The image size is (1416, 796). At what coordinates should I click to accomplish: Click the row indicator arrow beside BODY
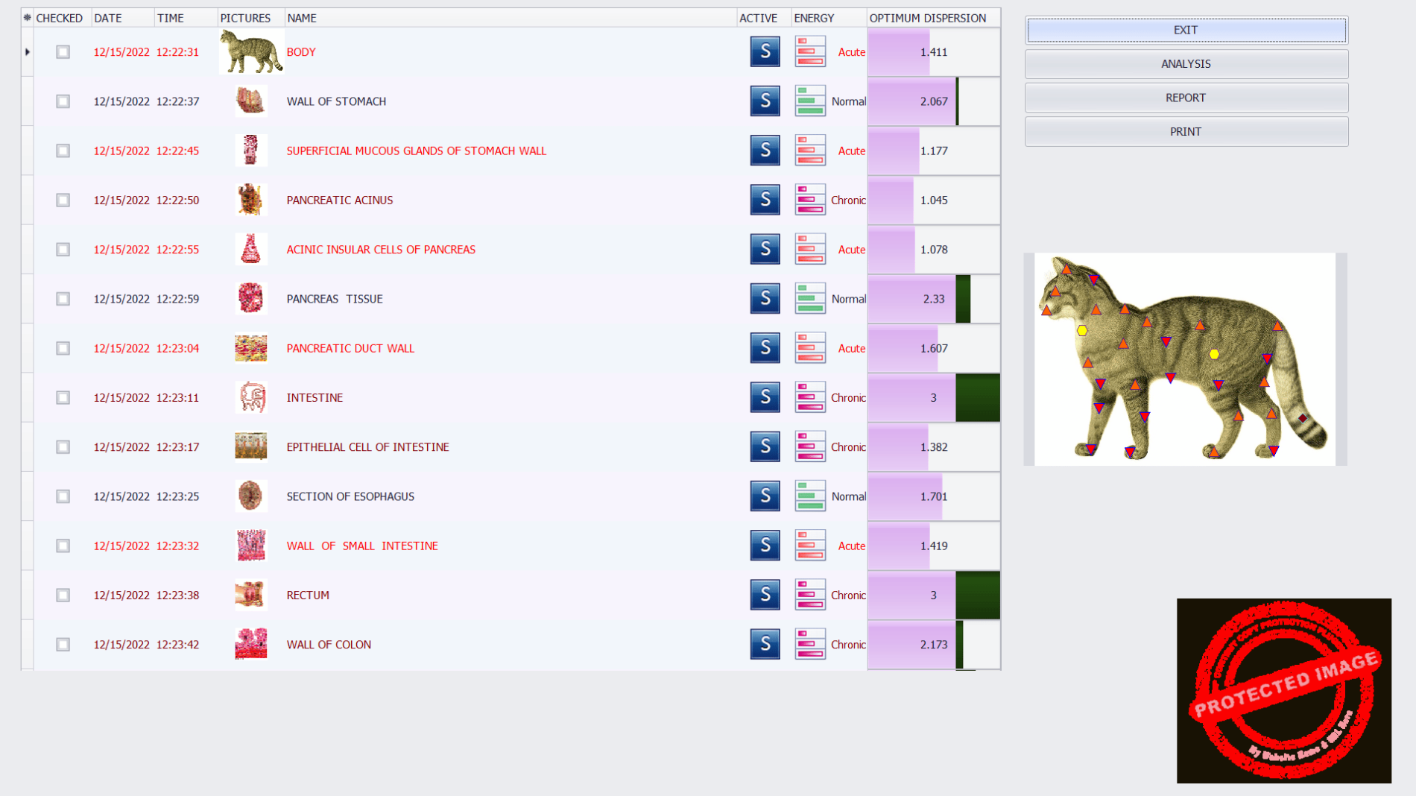click(x=28, y=52)
